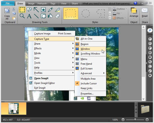Select the Text tool
The width and height of the screenshot is (154, 123).
[29, 16]
